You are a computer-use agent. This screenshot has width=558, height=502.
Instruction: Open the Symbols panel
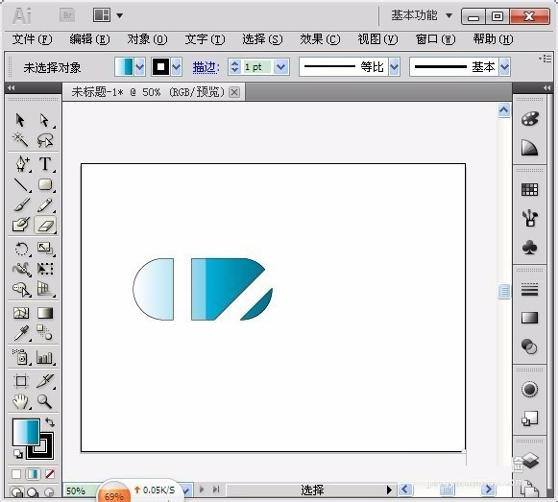pyautogui.click(x=530, y=247)
